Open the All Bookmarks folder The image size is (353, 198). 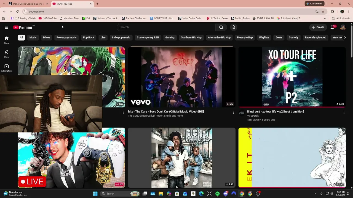[341, 18]
